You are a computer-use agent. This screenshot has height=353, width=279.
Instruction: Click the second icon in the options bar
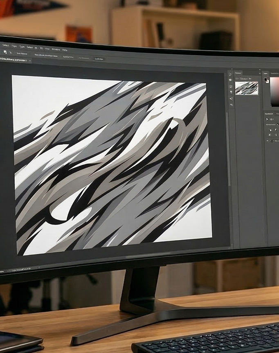pyautogui.click(x=11, y=53)
